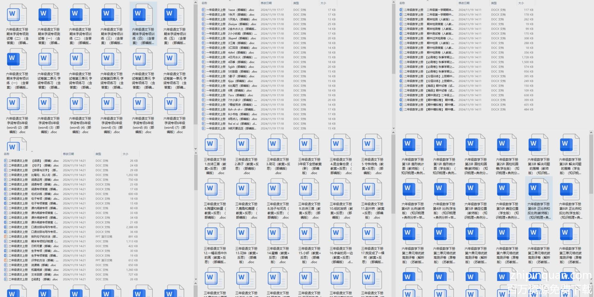
Task: Select 六年级语文下册 期末字词专项训练（五） file icon
Action: (174, 14)
